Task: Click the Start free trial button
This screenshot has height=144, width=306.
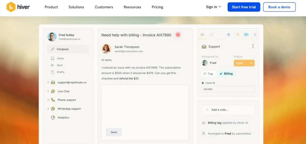Action: (244, 7)
